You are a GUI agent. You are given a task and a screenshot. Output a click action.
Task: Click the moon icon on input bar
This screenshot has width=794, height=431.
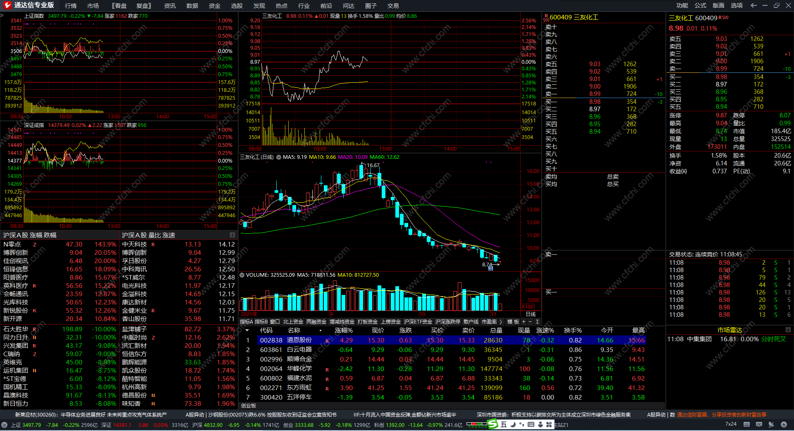pyautogui.click(x=513, y=424)
